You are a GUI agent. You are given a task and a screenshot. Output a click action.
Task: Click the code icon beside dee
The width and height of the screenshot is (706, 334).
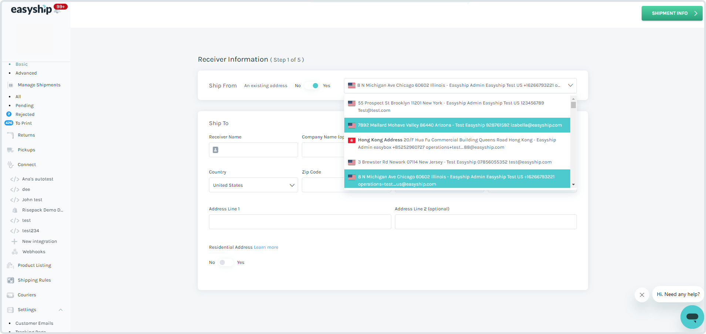[x=15, y=189]
